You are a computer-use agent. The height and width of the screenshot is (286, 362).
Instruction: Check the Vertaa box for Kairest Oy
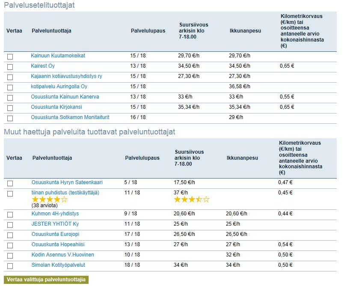pos(10,67)
